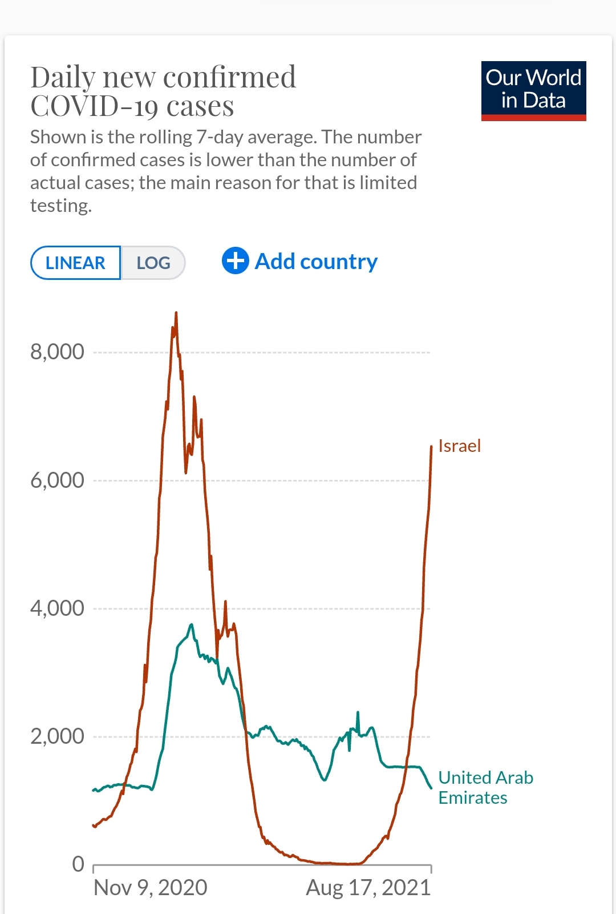
Task: Click the zero label on the y-axis
Action: (x=78, y=864)
